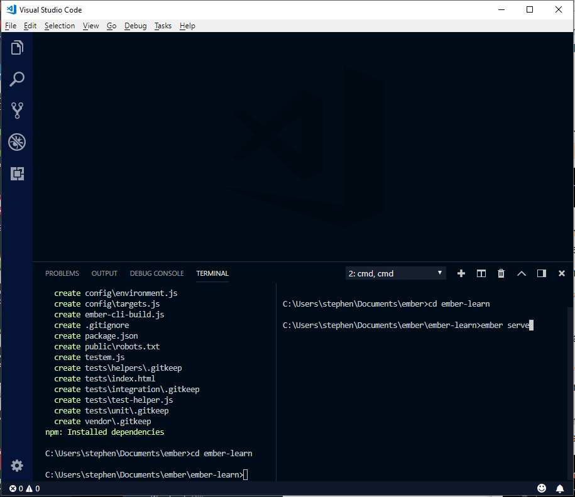This screenshot has height=497, width=575.
Task: Maximize panel size with up chevron
Action: [522, 273]
